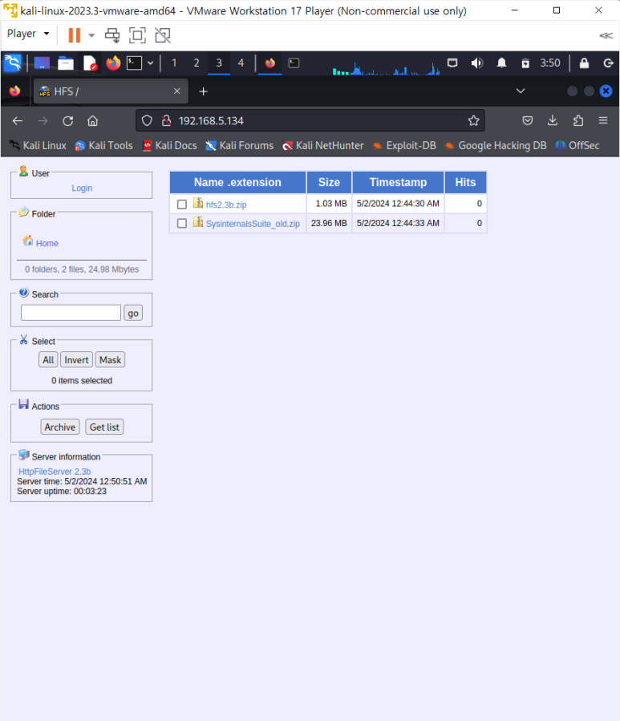The image size is (620, 721).
Task: Open the Firefox hamburger menu
Action: click(603, 121)
